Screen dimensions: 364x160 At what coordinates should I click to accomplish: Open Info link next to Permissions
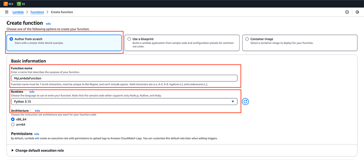pyautogui.click(x=37, y=134)
